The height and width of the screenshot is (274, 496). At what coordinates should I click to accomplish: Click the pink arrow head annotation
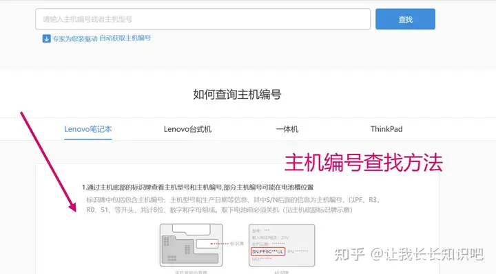pos(72,207)
